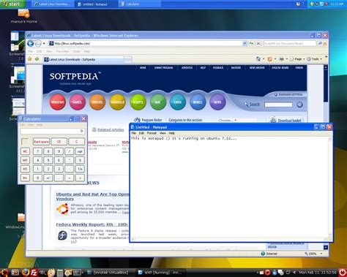Viewport: 347px width, 277px height.
Task: Click Download basket on Softpedia
Action: point(286,120)
